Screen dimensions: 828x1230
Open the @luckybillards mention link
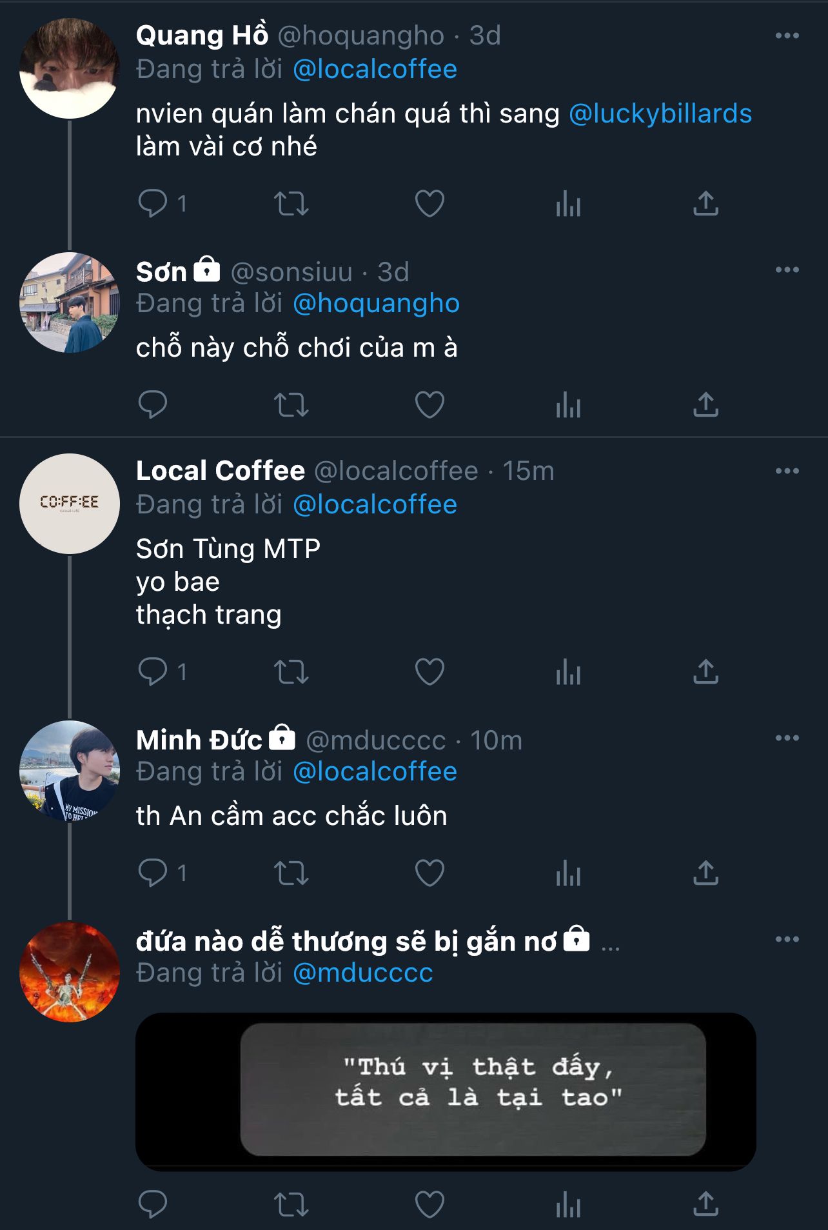point(660,114)
